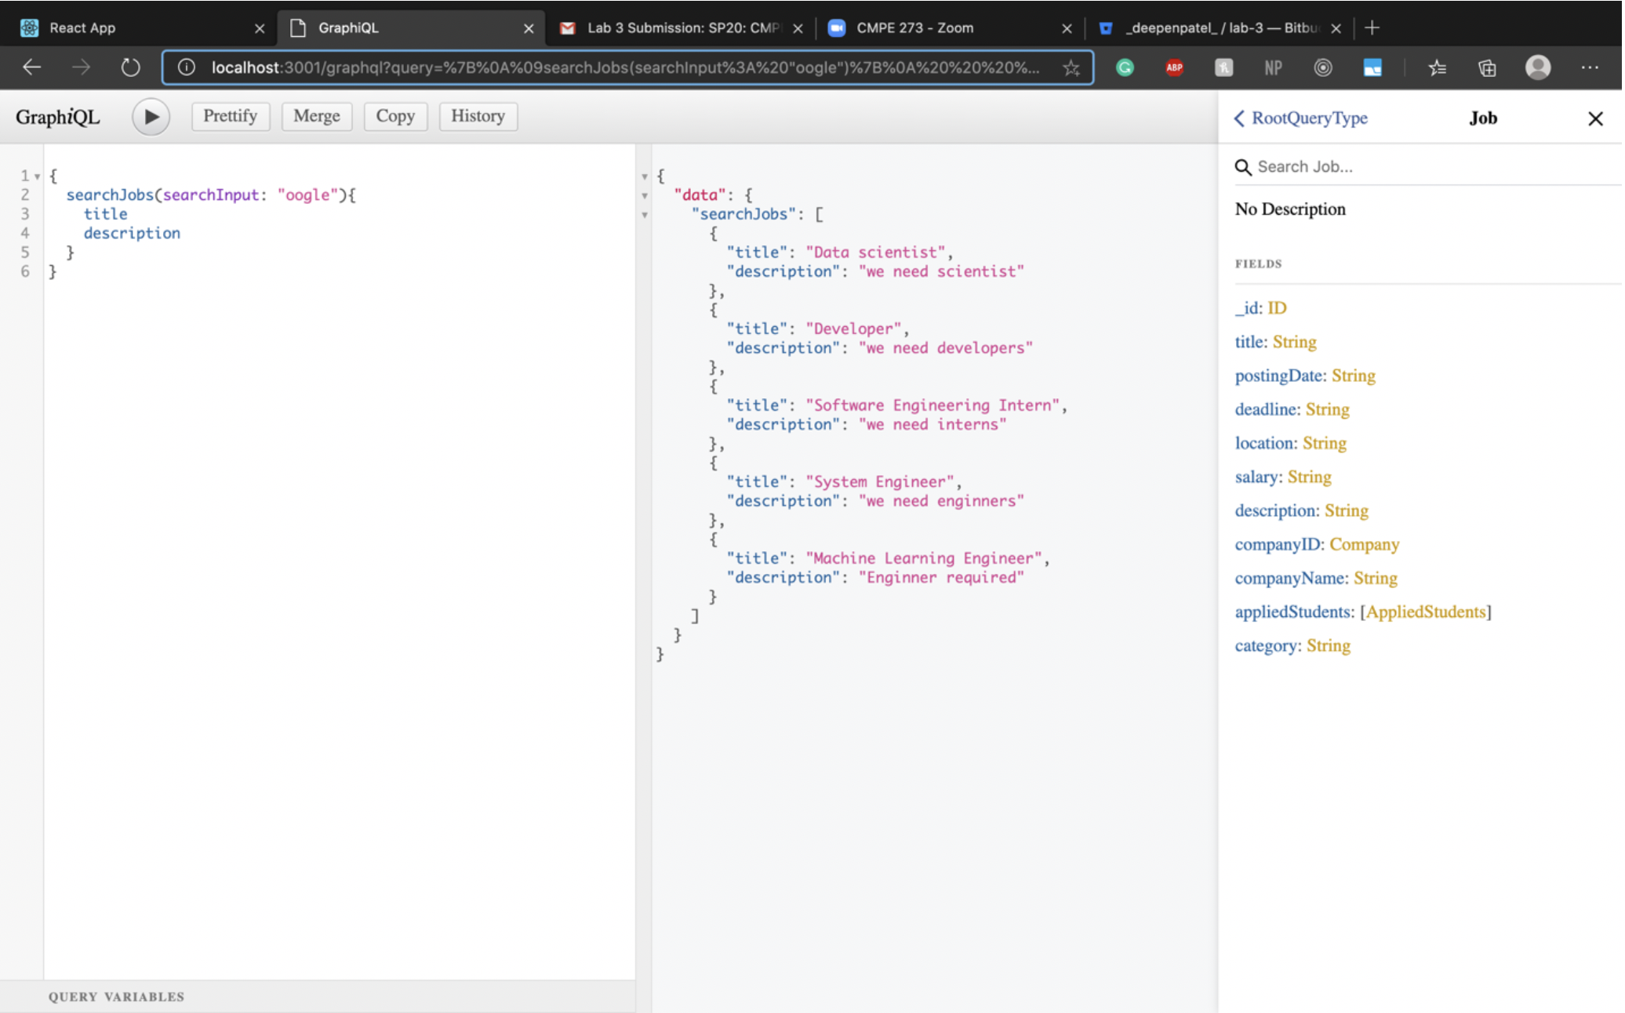
Task: Expand the Query Variables pane
Action: (116, 997)
